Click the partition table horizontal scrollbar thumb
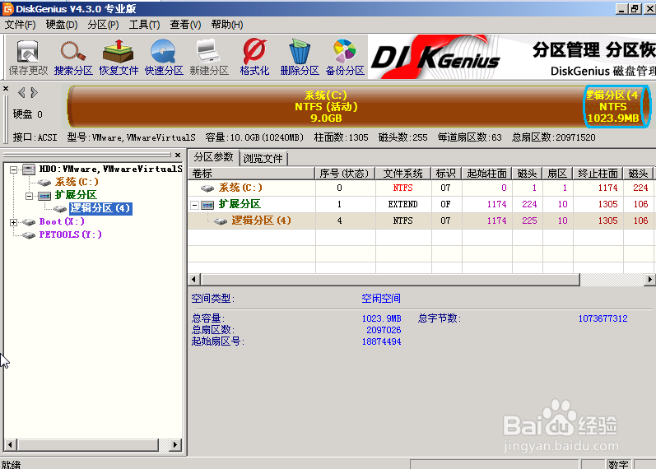656x469 pixels. (390, 279)
